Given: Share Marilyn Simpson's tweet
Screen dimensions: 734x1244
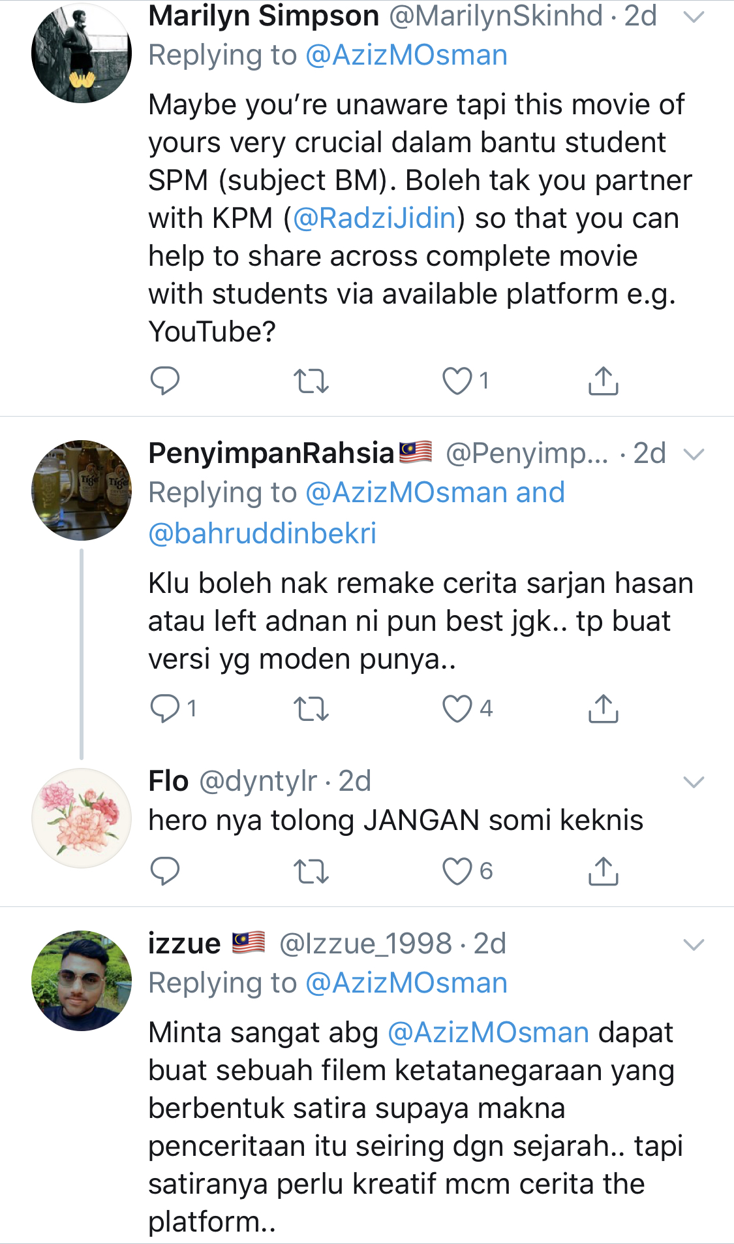Looking at the screenshot, I should [x=603, y=381].
